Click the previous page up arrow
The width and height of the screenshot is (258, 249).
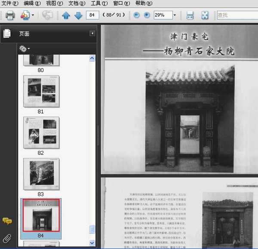click(66, 15)
